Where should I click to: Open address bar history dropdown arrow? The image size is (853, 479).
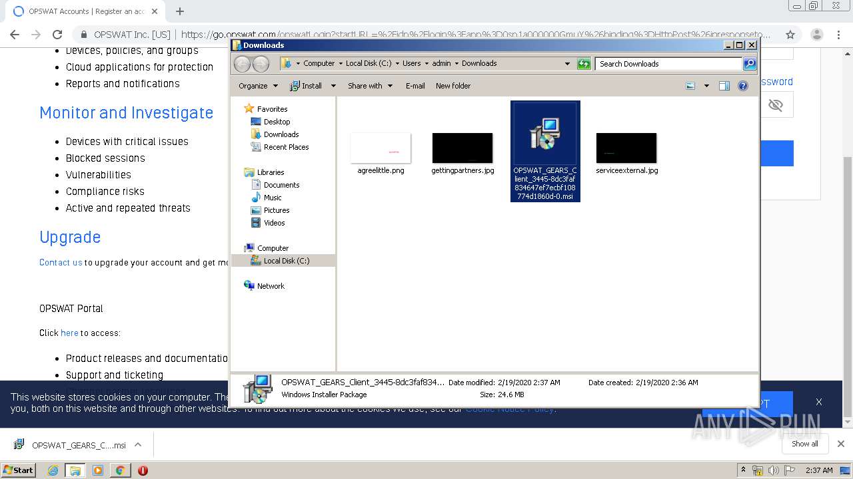tap(567, 64)
